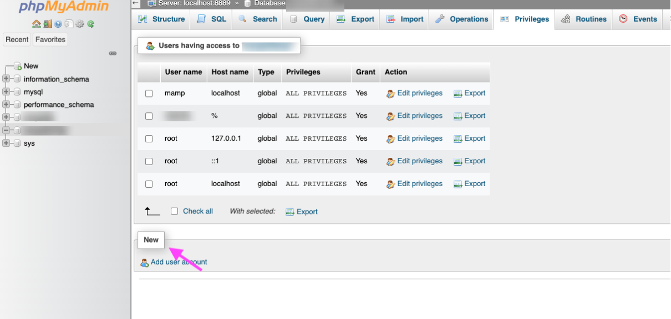Open phpMyAdmin documentation help icon
The height and width of the screenshot is (319, 671).
(x=58, y=24)
